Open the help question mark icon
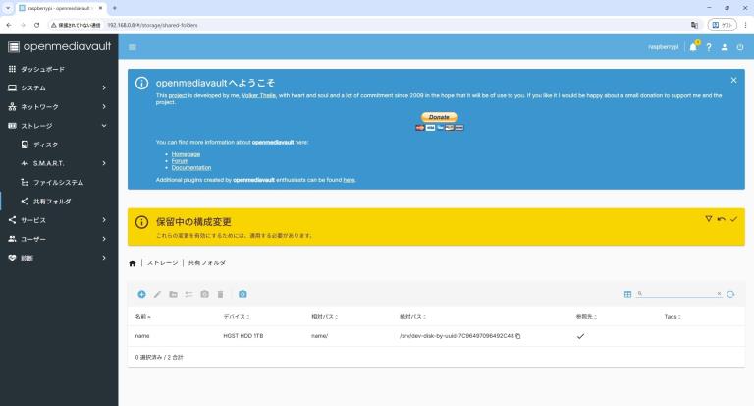Viewport: 754px width, 406px height. pyautogui.click(x=709, y=47)
